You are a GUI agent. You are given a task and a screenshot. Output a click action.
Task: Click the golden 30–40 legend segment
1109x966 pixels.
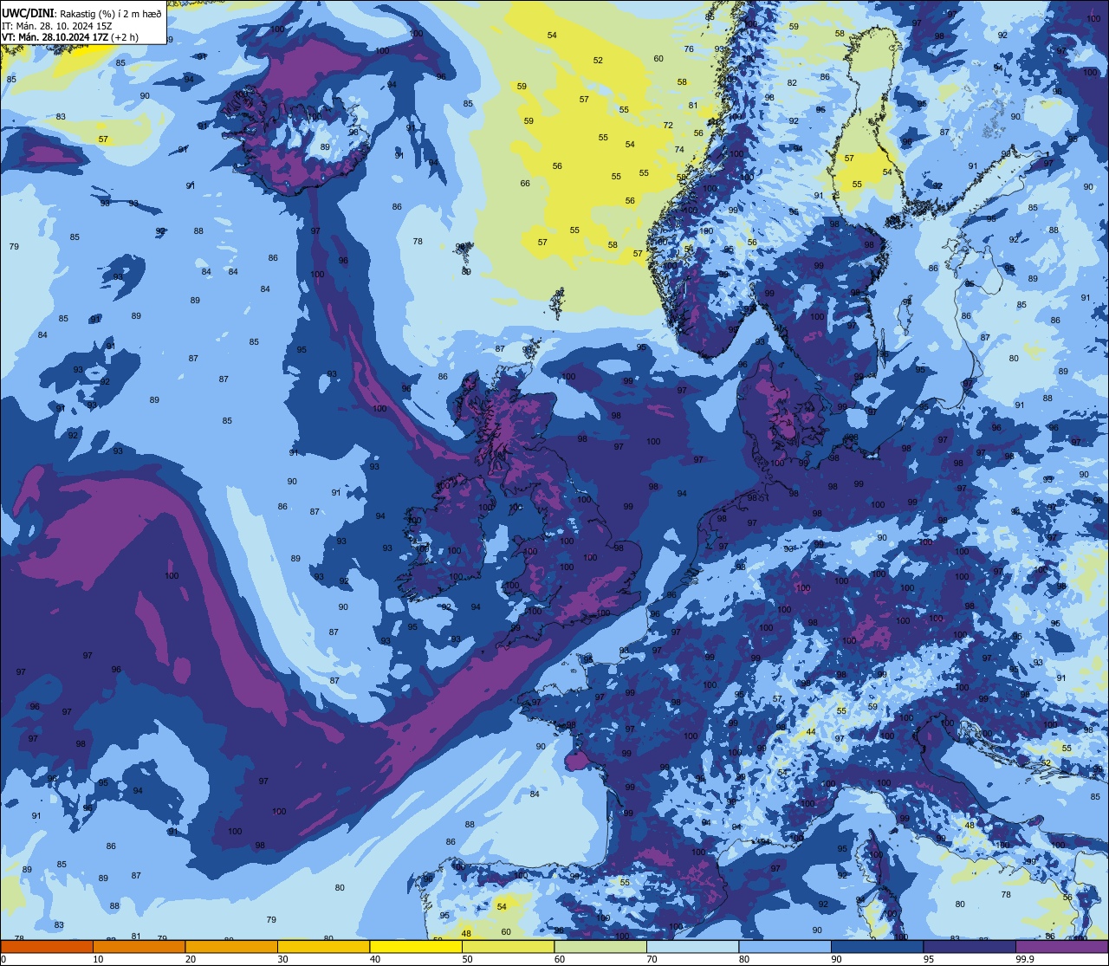[323, 946]
